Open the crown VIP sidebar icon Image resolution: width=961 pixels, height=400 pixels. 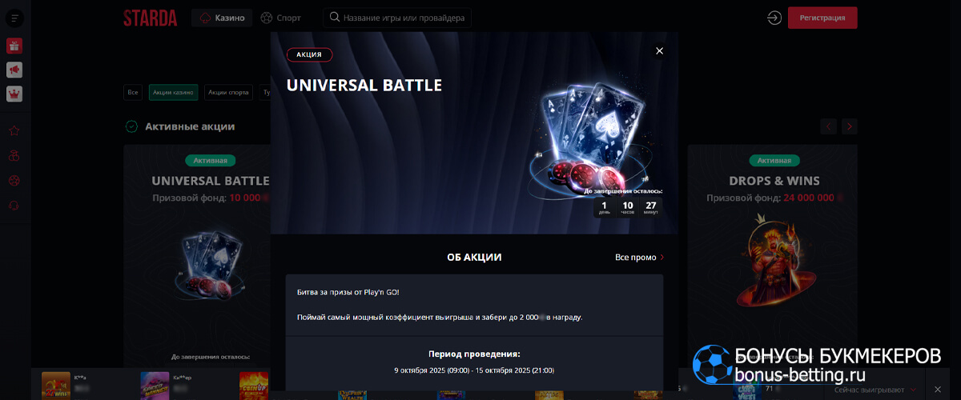pyautogui.click(x=14, y=94)
